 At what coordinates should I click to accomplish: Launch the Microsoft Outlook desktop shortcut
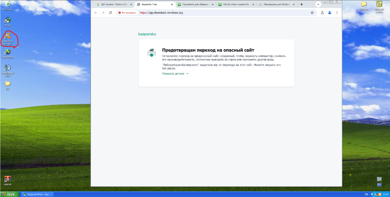(x=379, y=7)
